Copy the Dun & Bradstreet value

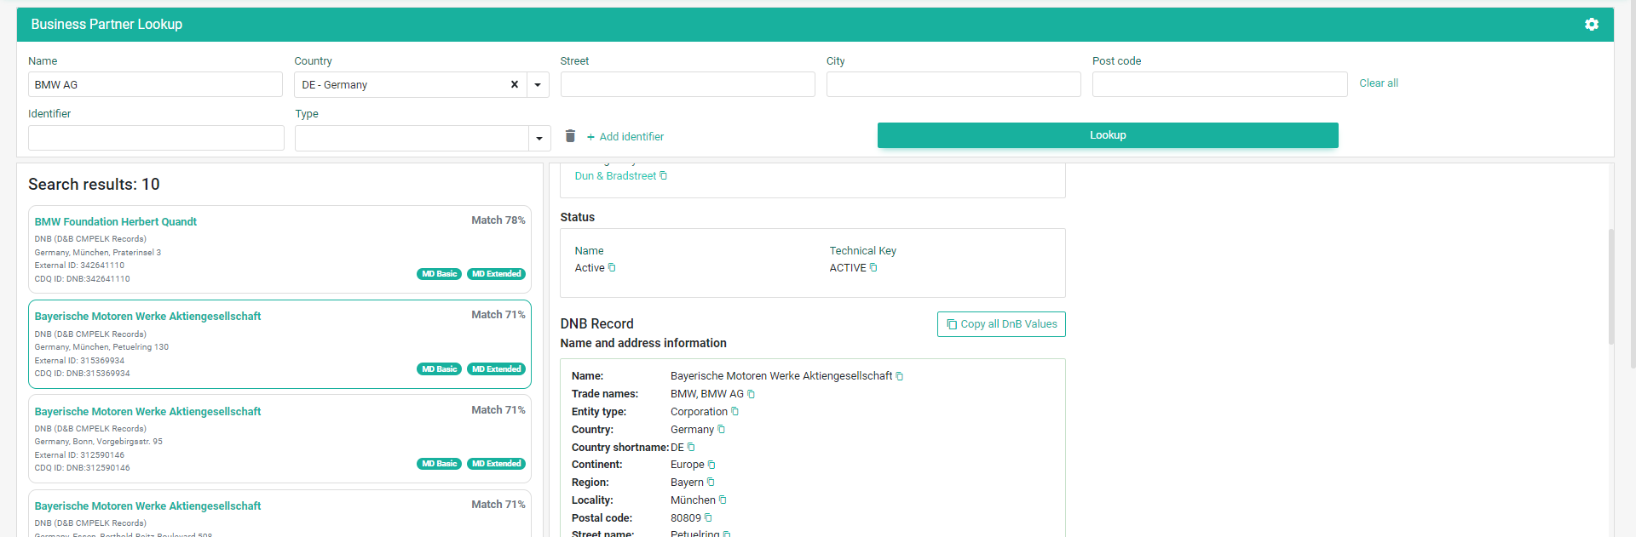664,176
